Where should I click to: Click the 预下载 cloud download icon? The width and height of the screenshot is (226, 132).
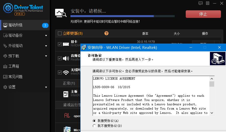[5, 56]
